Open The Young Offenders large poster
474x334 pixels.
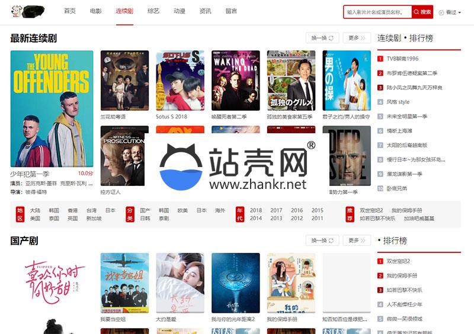coord(52,109)
